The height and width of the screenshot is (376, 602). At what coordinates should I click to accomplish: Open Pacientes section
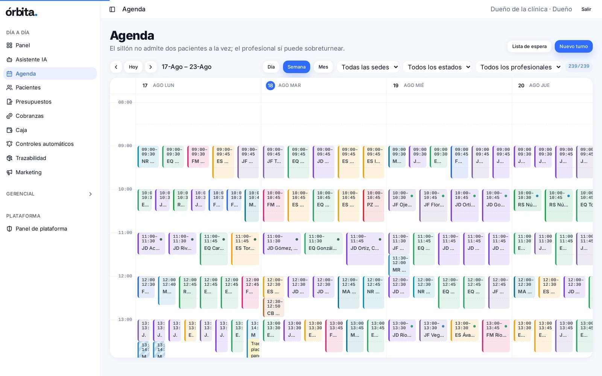(x=50, y=88)
